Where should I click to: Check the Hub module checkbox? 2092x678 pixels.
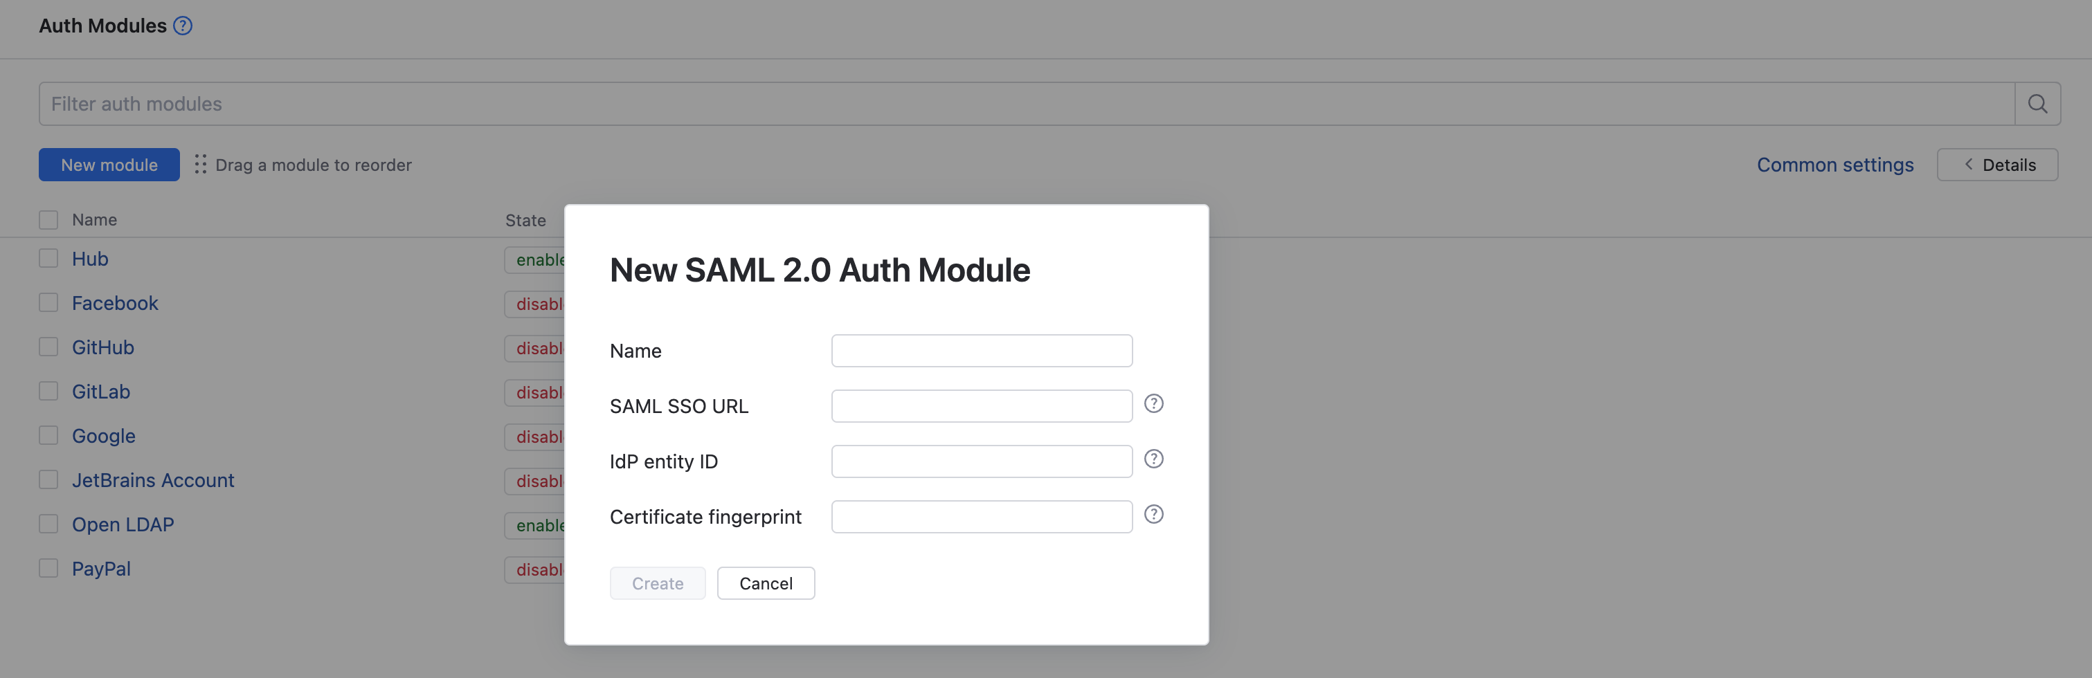48,259
